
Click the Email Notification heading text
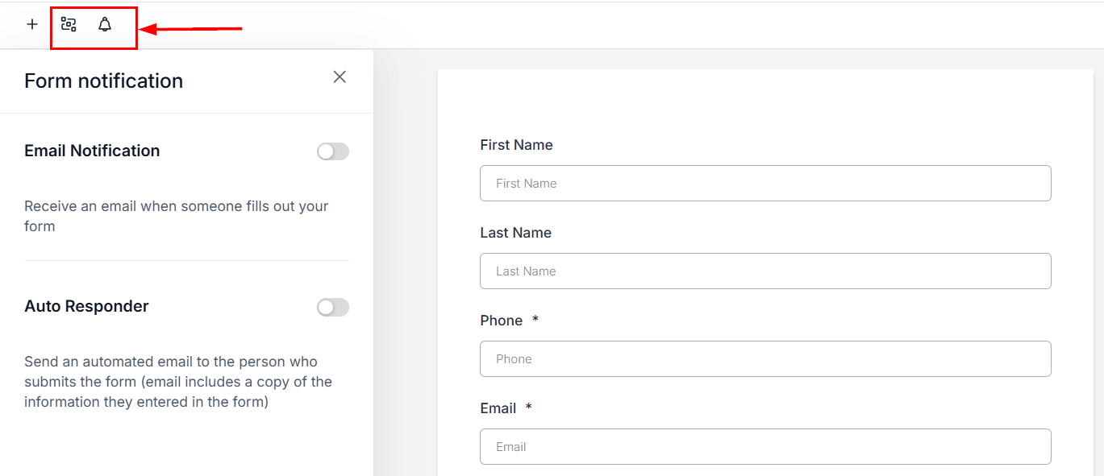(x=92, y=151)
